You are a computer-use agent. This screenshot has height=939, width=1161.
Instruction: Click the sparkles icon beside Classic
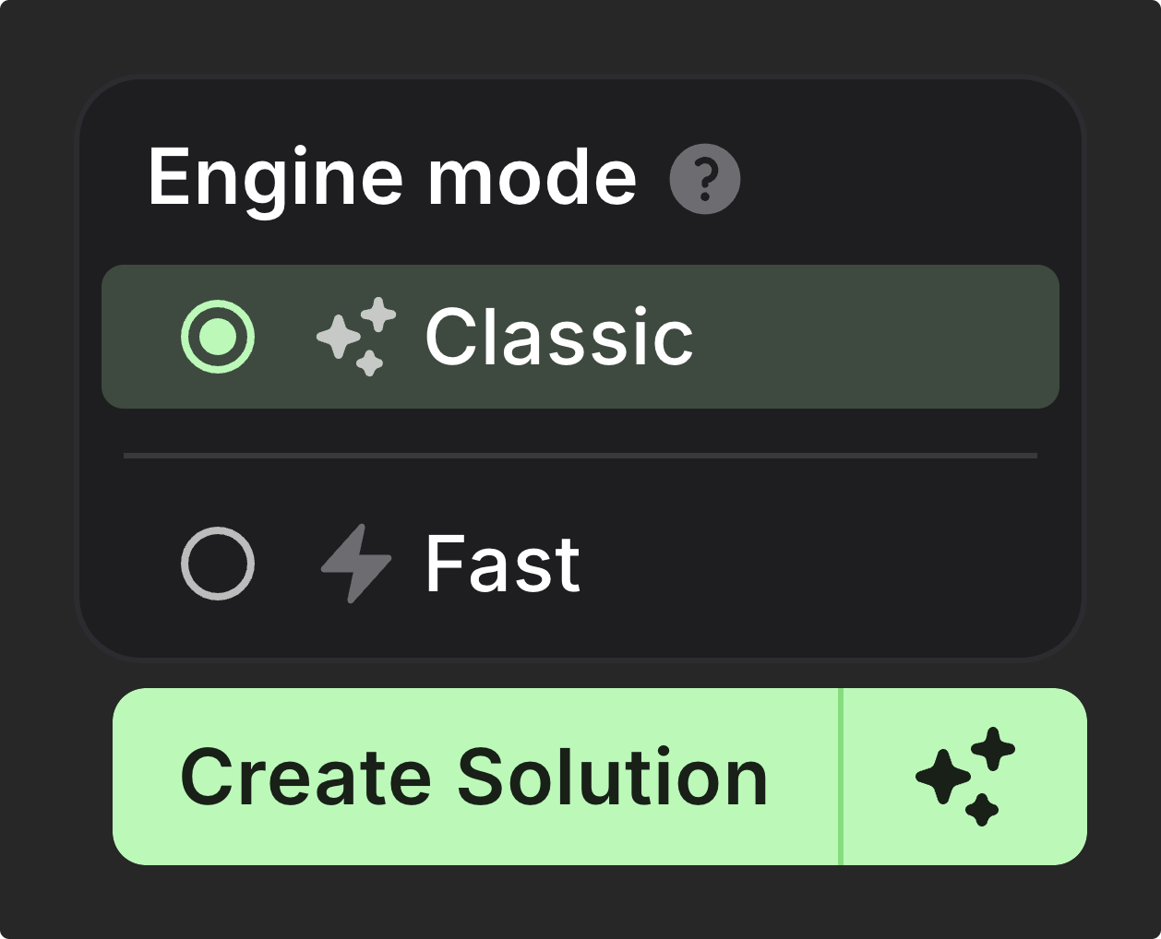click(x=356, y=337)
